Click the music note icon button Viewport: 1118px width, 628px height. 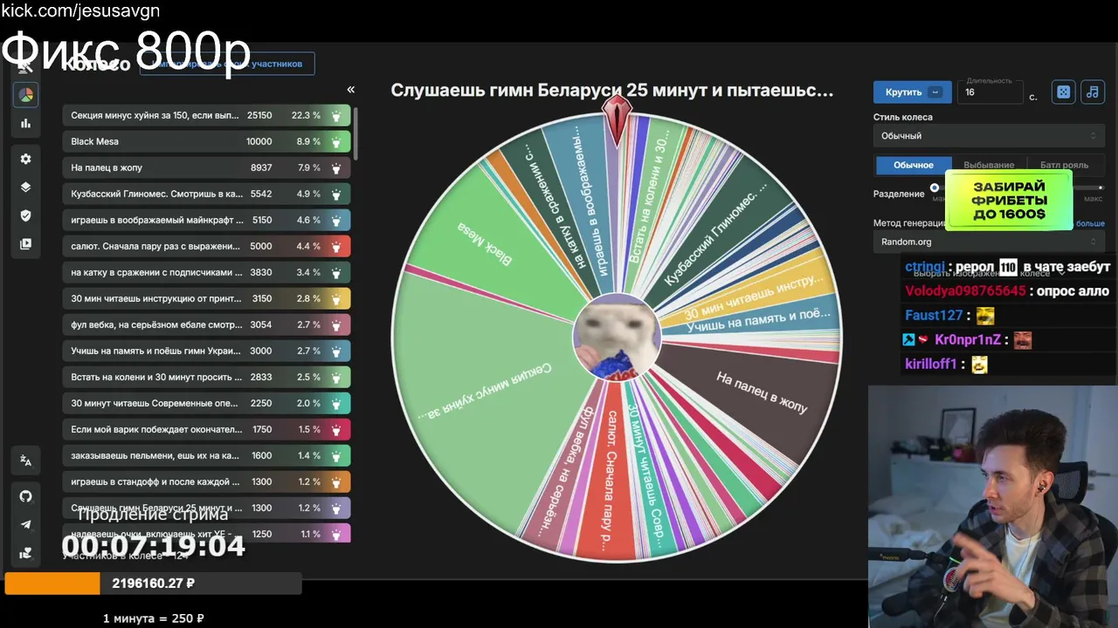[1092, 92]
